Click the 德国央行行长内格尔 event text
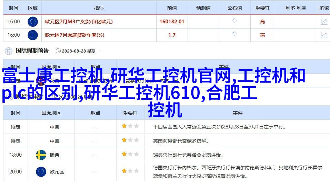 [x=237, y=172]
